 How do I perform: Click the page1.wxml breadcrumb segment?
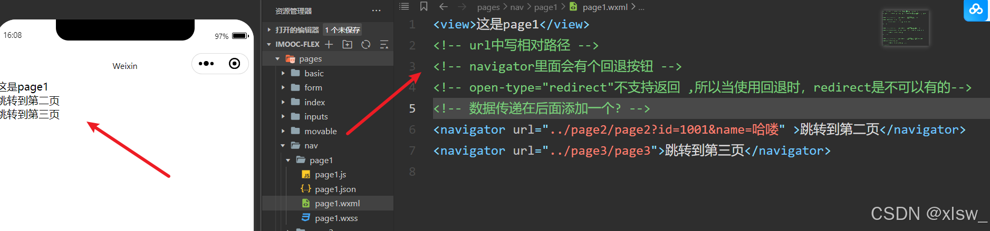[605, 7]
